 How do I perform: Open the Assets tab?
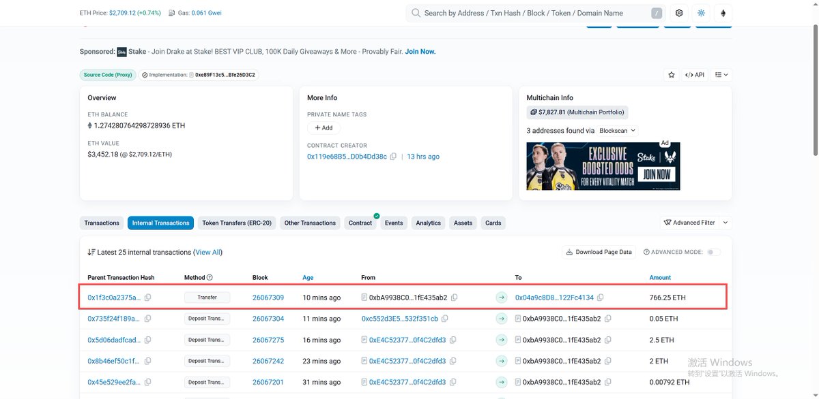coord(463,223)
